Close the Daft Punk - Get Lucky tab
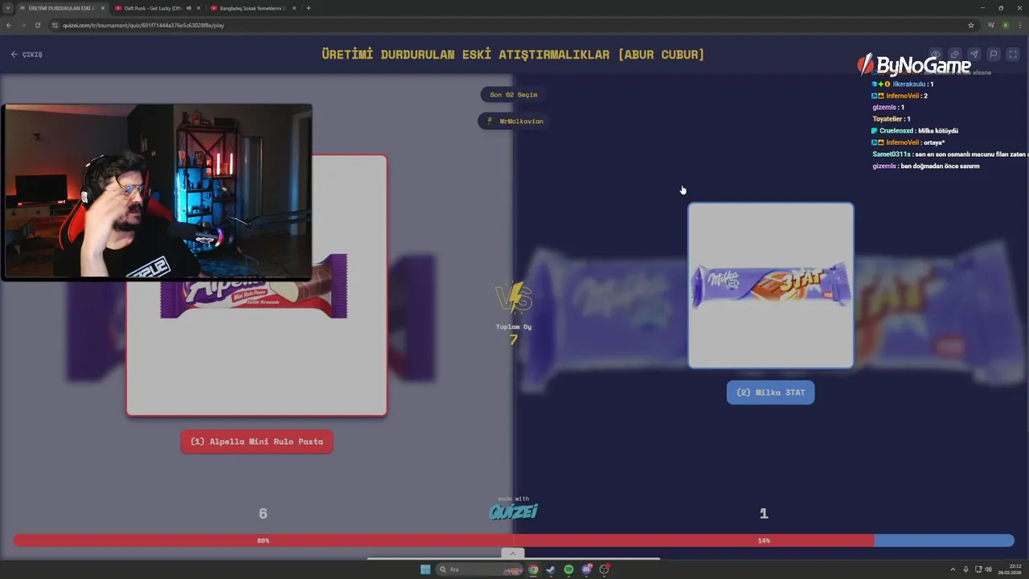Image resolution: width=1029 pixels, height=579 pixels. click(x=199, y=8)
